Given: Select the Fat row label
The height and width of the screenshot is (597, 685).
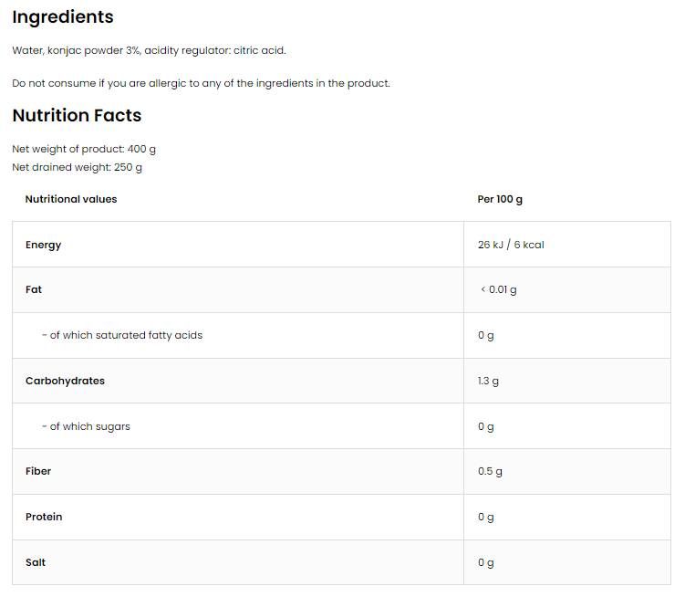Looking at the screenshot, I should tap(34, 289).
